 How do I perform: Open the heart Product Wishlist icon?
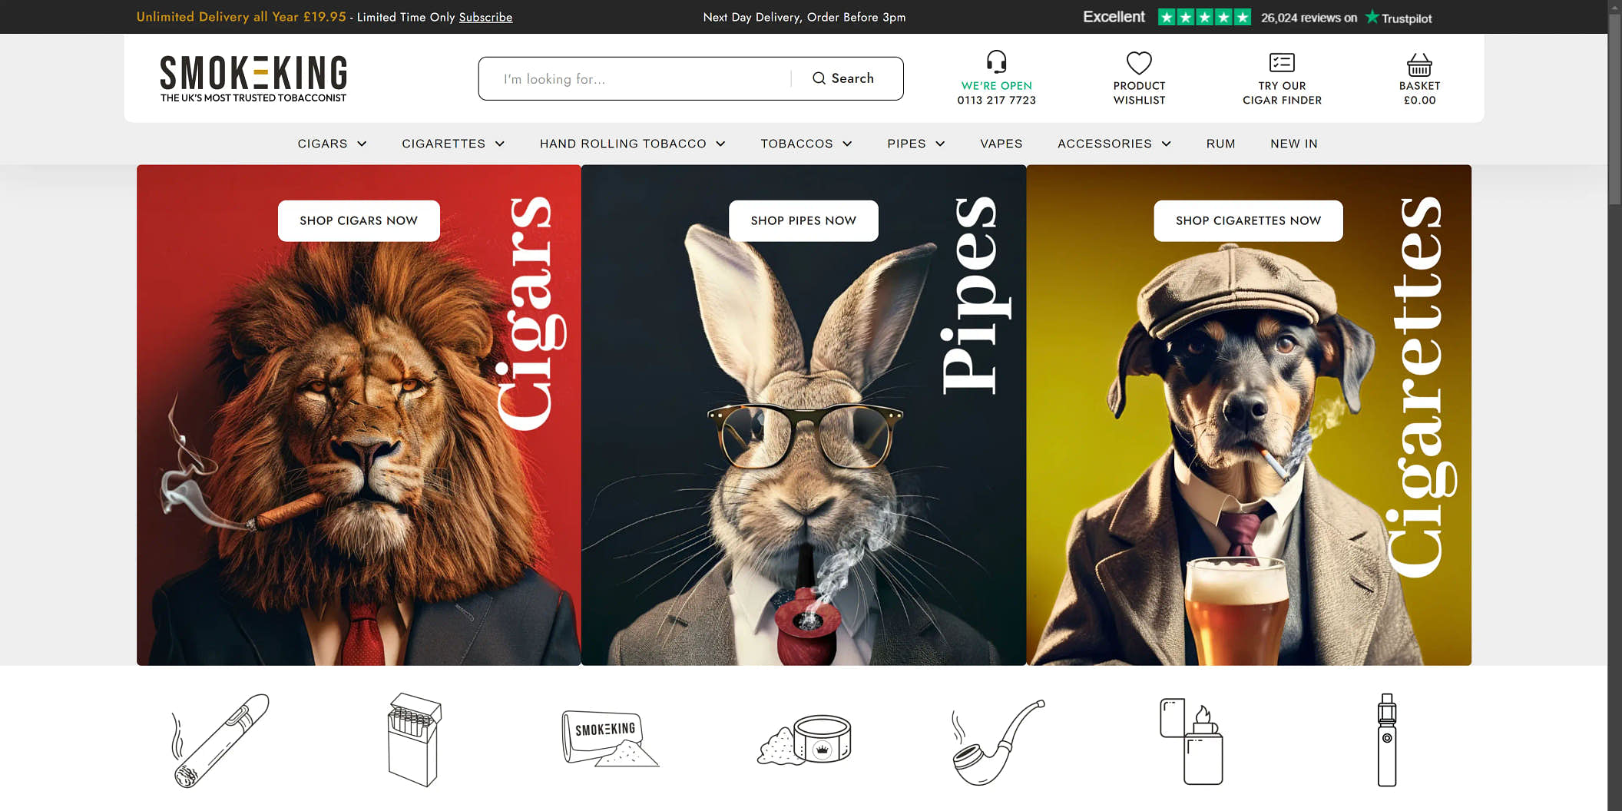pos(1139,62)
